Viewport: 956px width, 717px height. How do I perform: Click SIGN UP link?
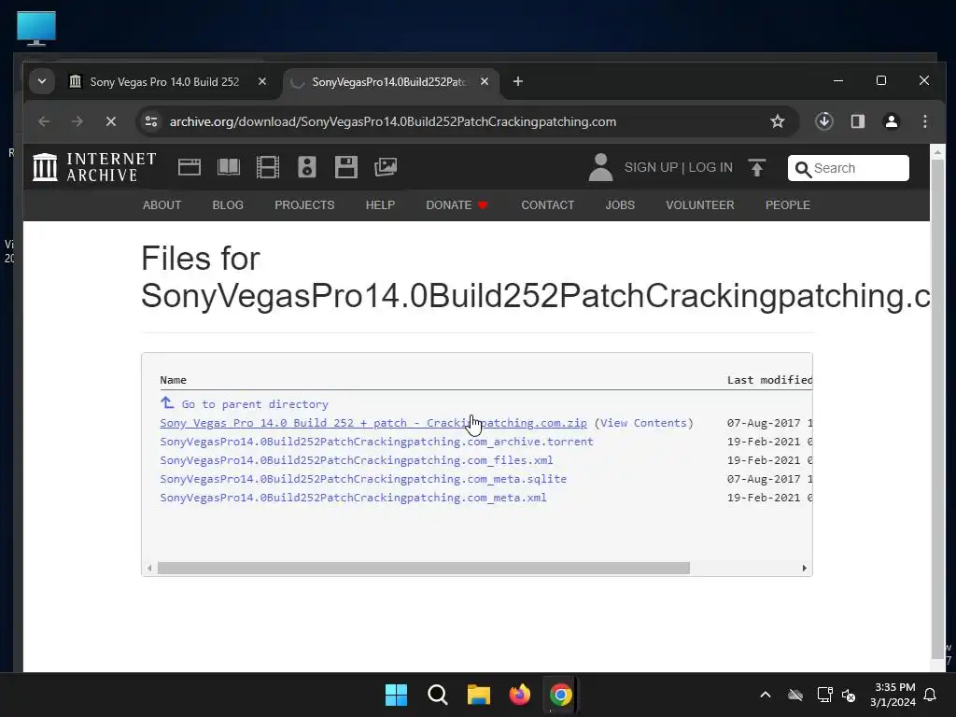pyautogui.click(x=651, y=167)
